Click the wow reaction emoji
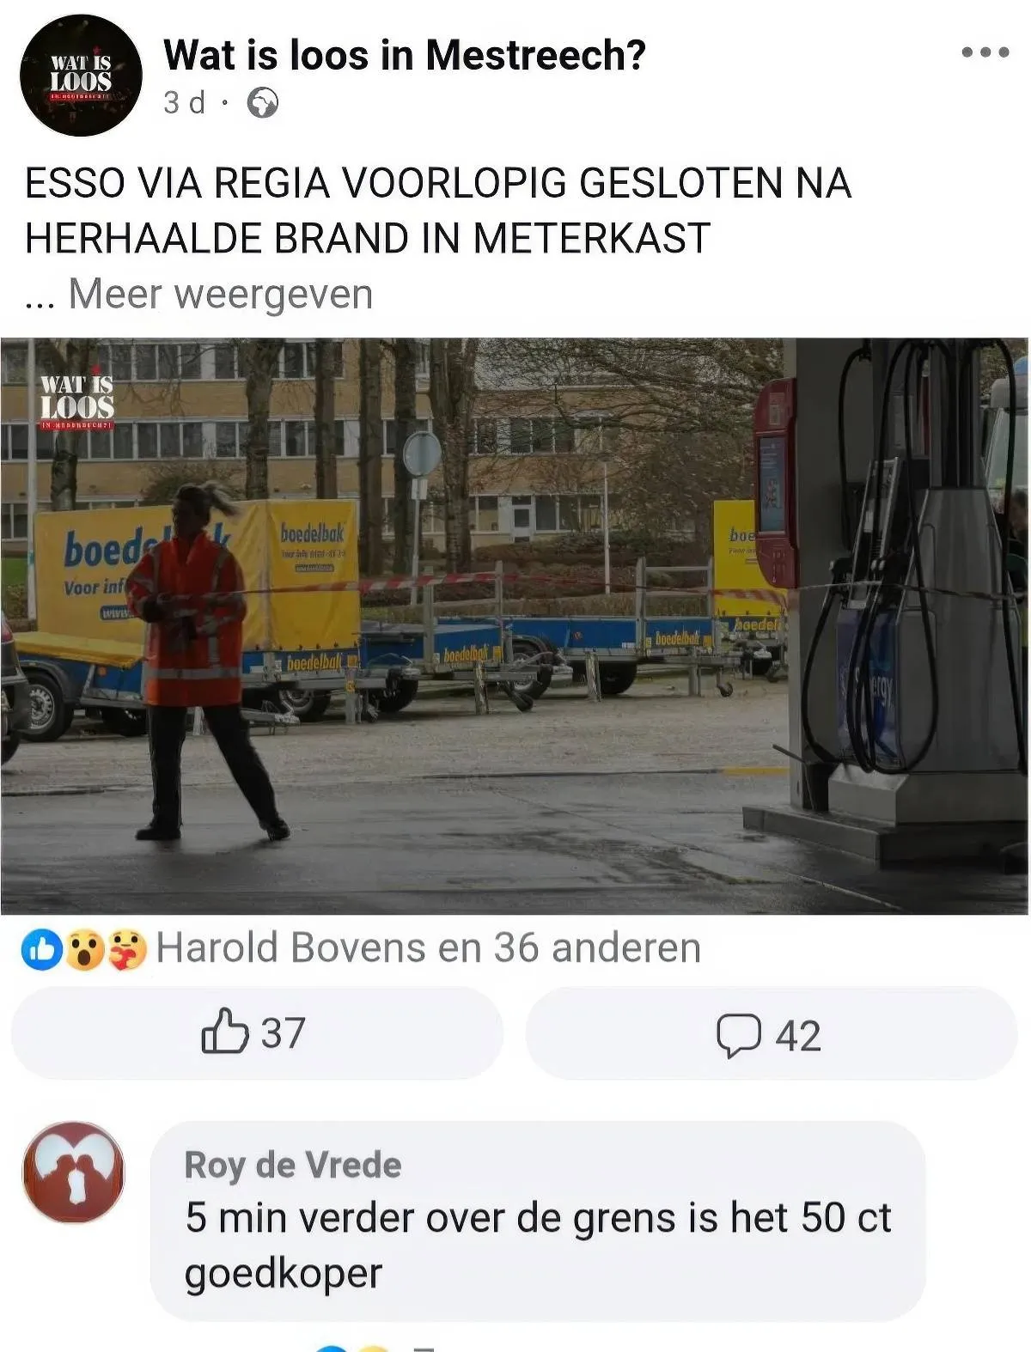Image resolution: width=1031 pixels, height=1352 pixels. click(84, 950)
